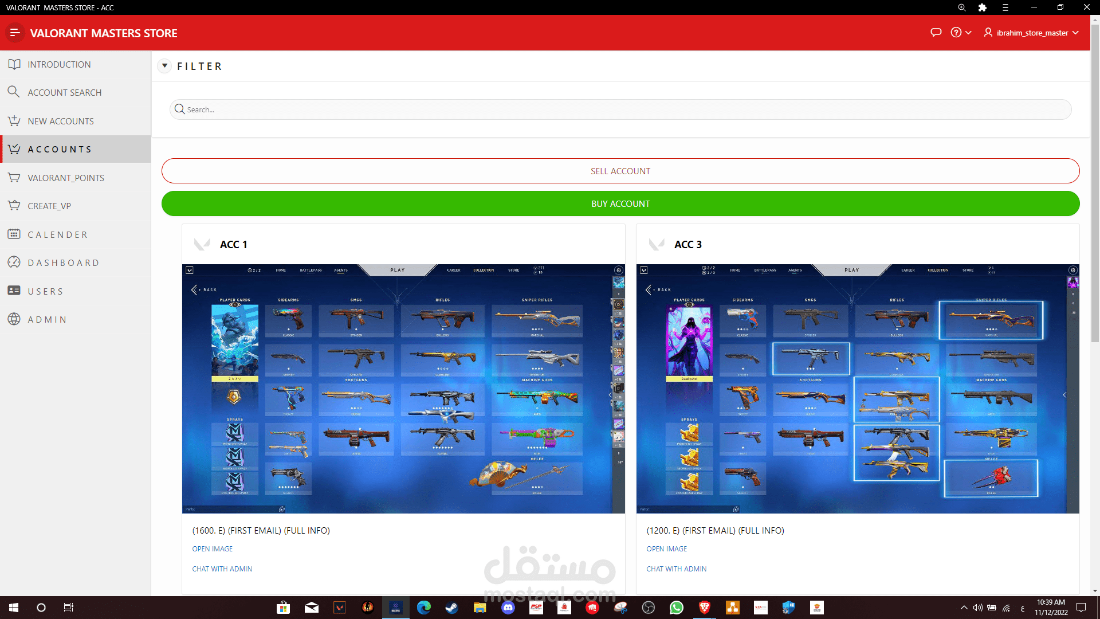The image size is (1100, 619).
Task: Go to ACCOUNT SEARCH in sidebar
Action: pyautogui.click(x=64, y=92)
